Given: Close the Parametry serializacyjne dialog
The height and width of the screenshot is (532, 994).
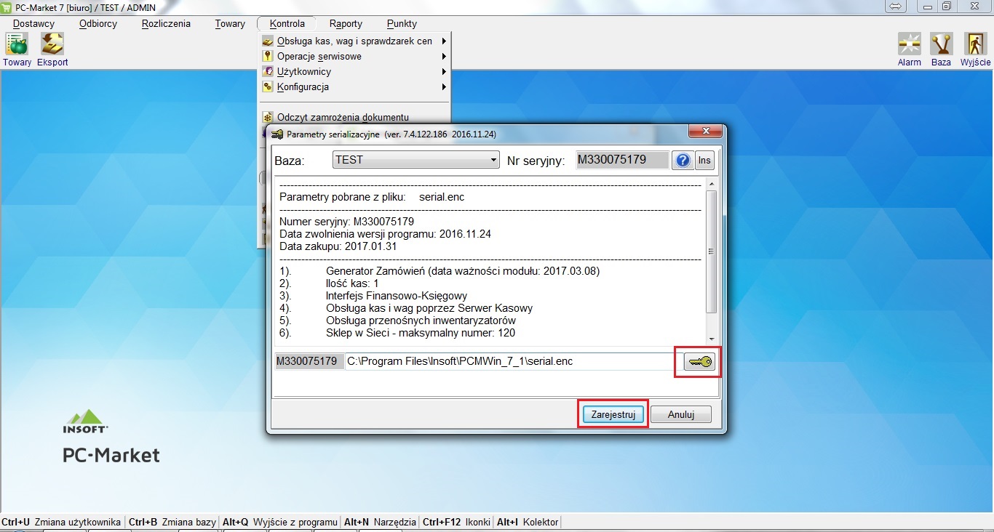Looking at the screenshot, I should click(705, 132).
